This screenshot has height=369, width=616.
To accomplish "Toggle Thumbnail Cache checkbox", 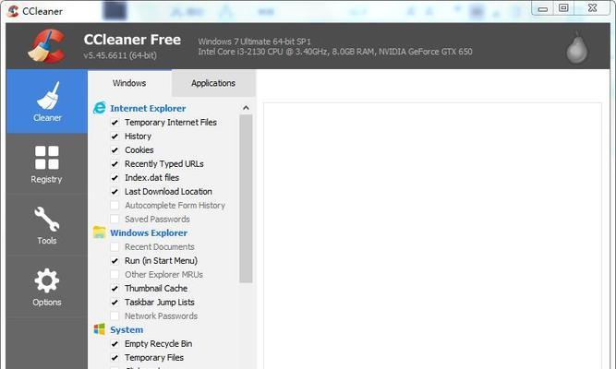I will (115, 289).
